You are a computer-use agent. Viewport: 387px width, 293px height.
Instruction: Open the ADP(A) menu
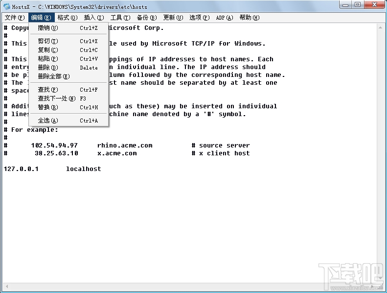[225, 18]
